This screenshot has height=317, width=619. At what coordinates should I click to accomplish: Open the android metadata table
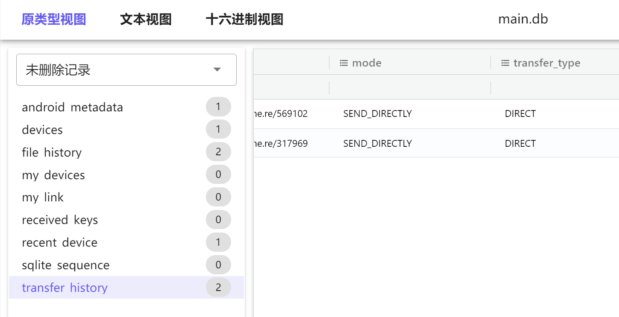[72, 107]
